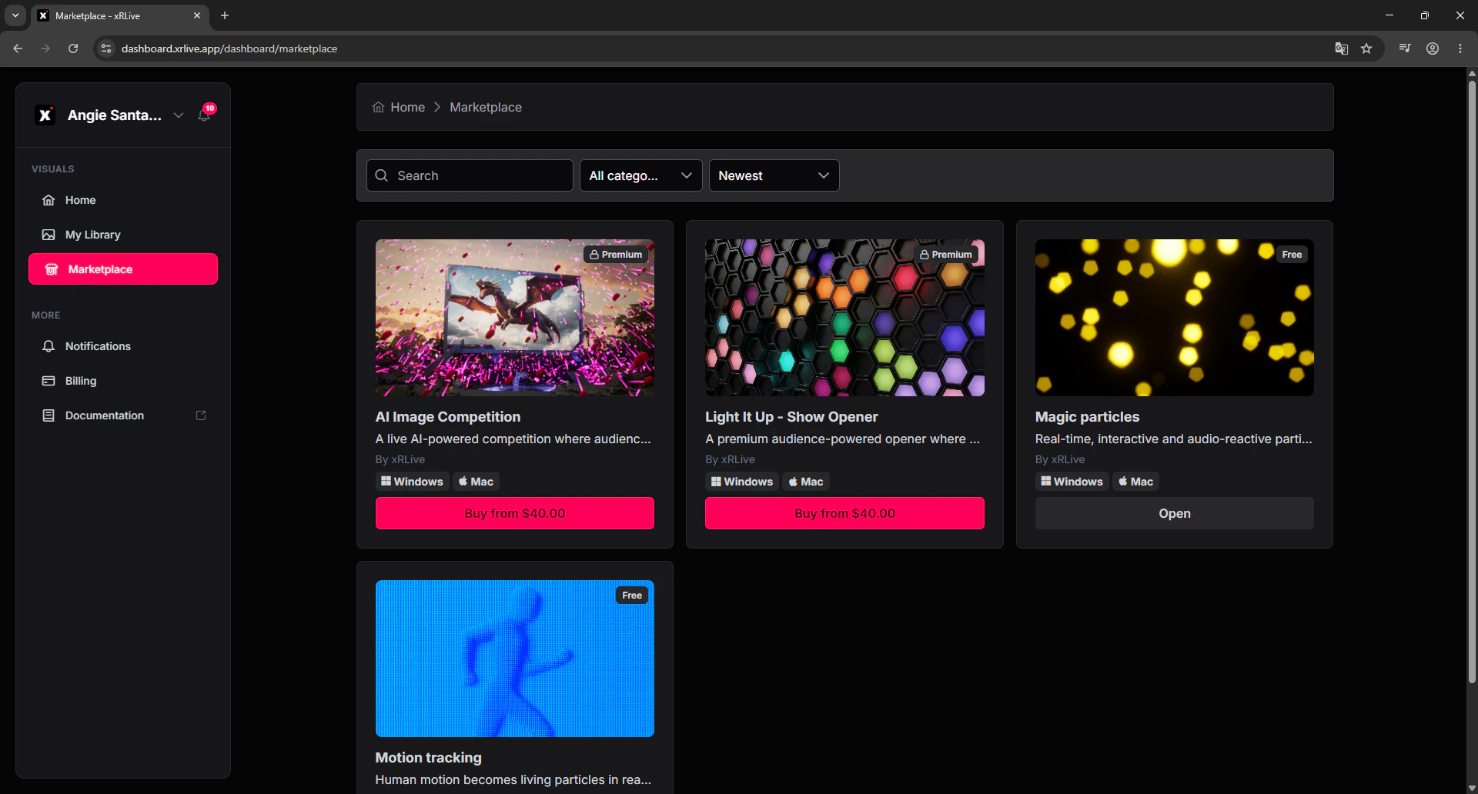Screen dimensions: 1478x794
Task: Click Windows tag on Light It Up
Action: [742, 482]
